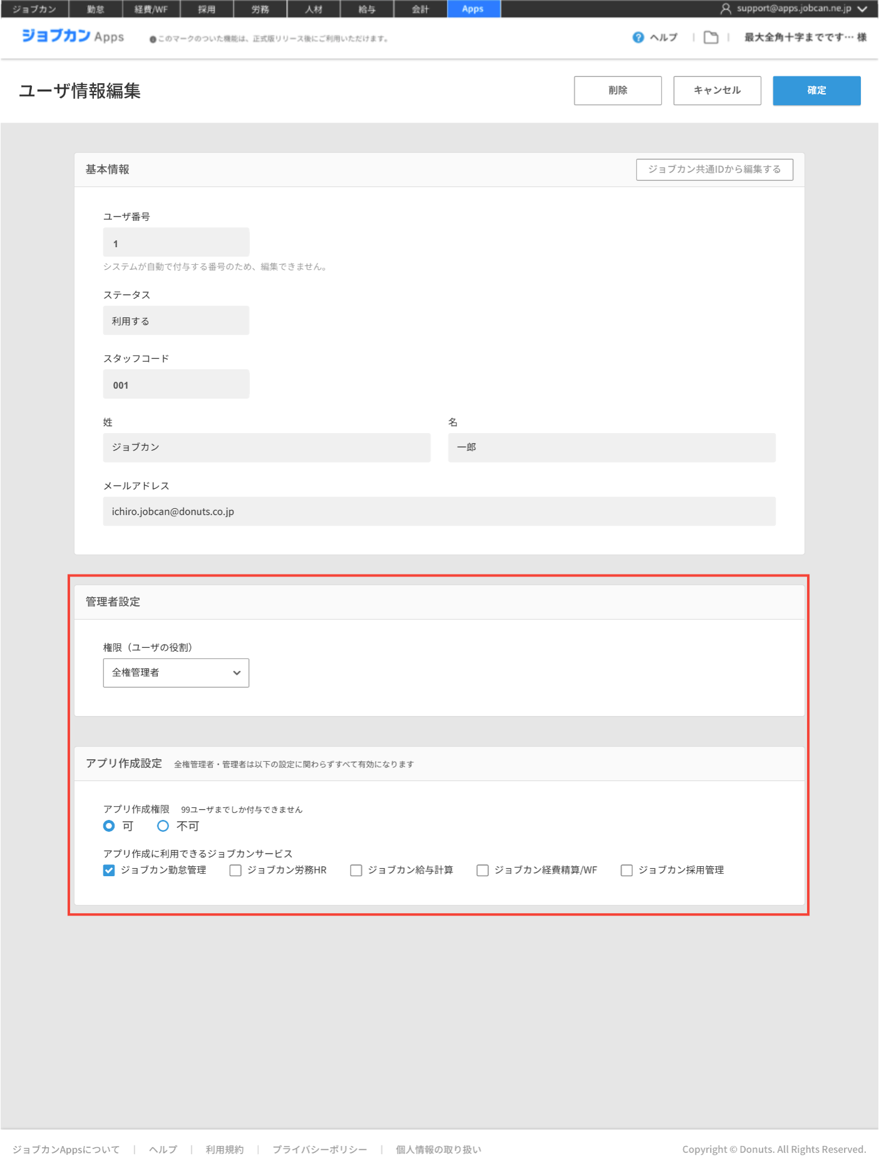Check ジョブカン給与計算 service
Viewport: 879px width, 1171px height.
point(356,871)
